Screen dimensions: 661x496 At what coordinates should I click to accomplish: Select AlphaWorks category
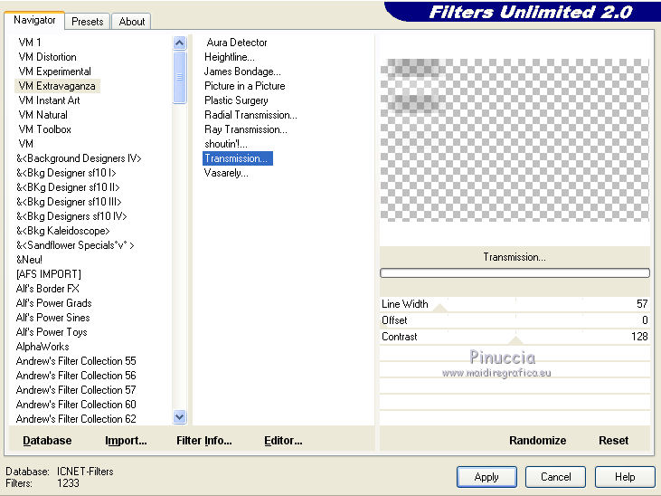(x=42, y=346)
